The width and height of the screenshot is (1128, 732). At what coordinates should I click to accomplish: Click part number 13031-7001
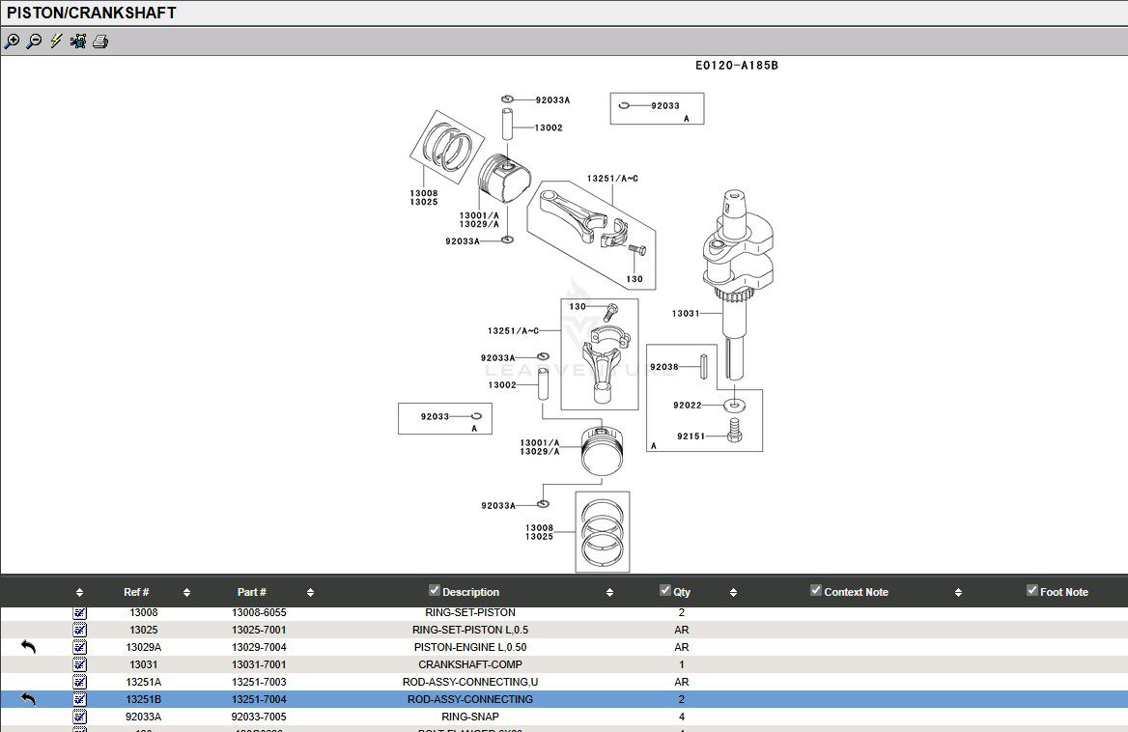[259, 664]
